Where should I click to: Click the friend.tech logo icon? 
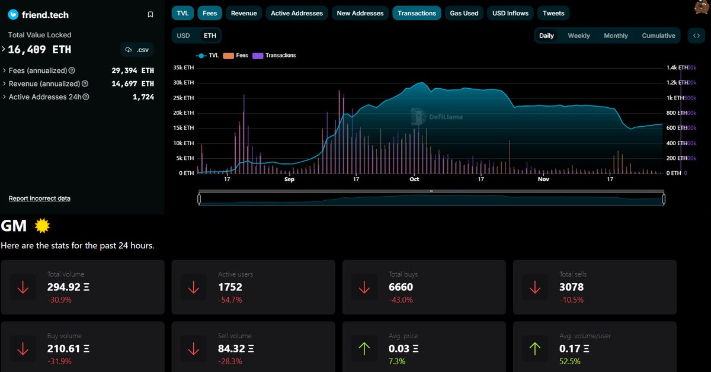14,14
